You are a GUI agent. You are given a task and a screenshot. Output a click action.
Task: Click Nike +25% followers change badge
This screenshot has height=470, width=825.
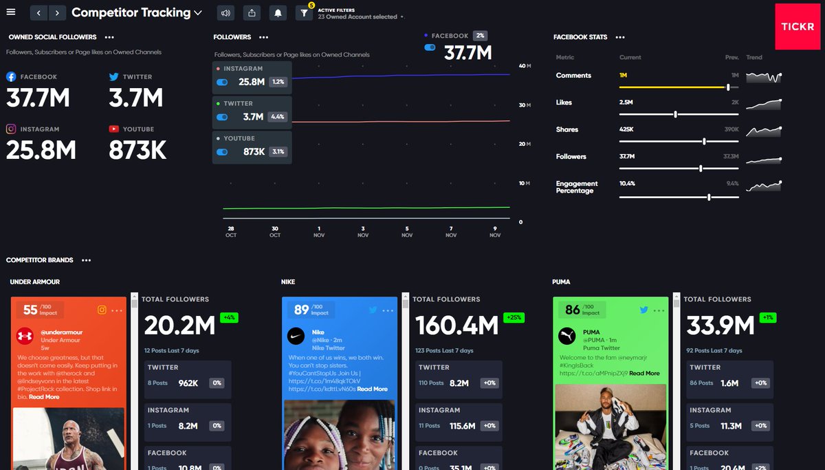tap(513, 318)
